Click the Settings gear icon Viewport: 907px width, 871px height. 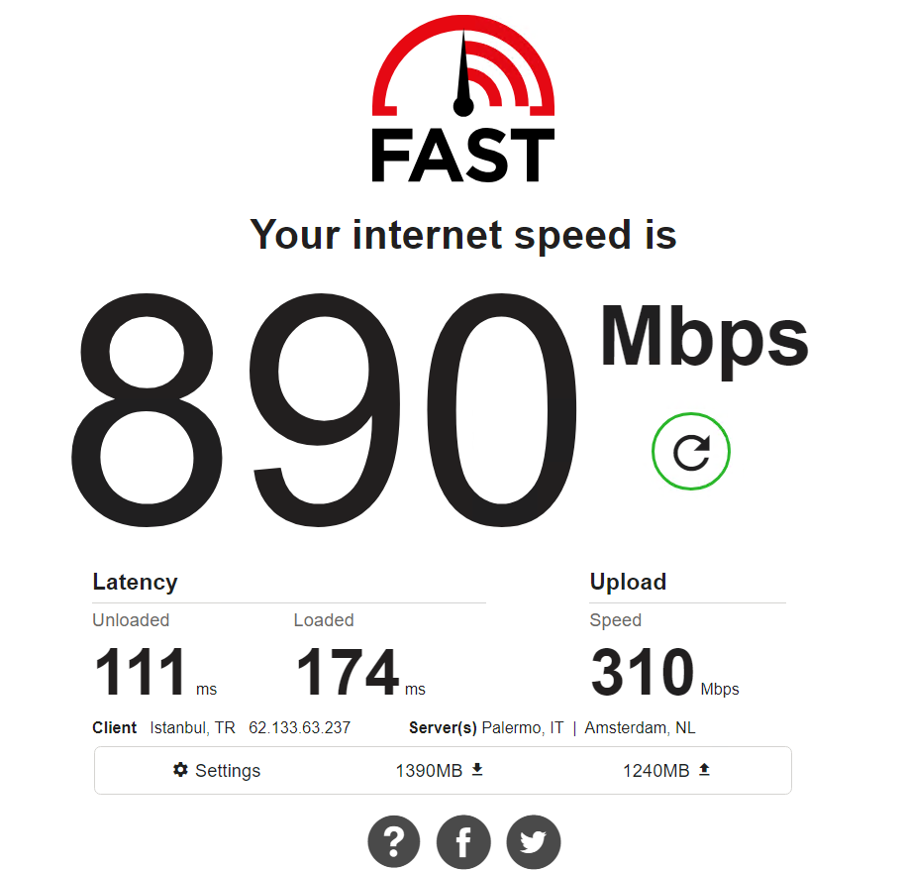(180, 770)
